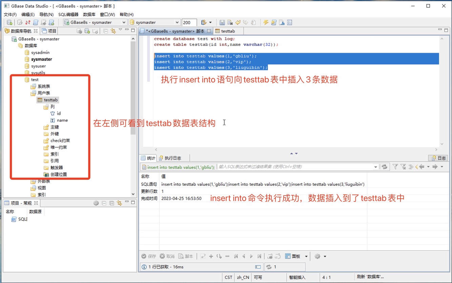Click the row limit field showing 200

tap(189, 22)
